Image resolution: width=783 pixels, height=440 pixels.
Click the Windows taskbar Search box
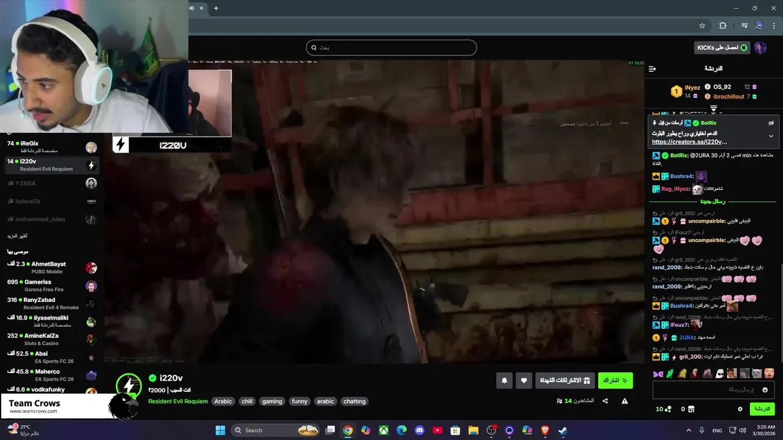tap(276, 430)
